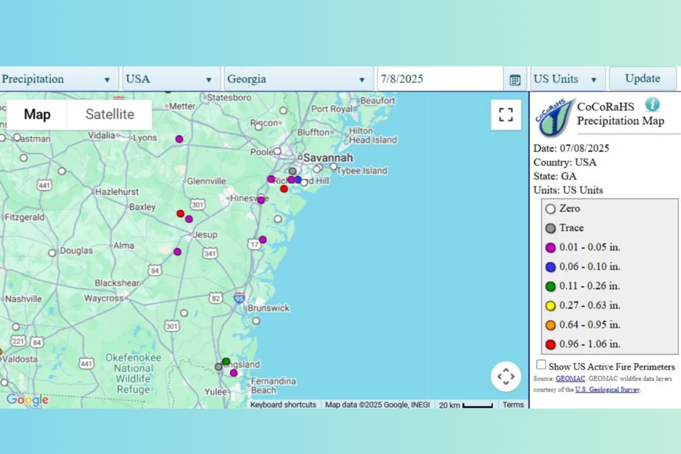Viewport: 681px width, 454px height.
Task: Open the CoCoRaHS info icon
Action: [x=653, y=105]
